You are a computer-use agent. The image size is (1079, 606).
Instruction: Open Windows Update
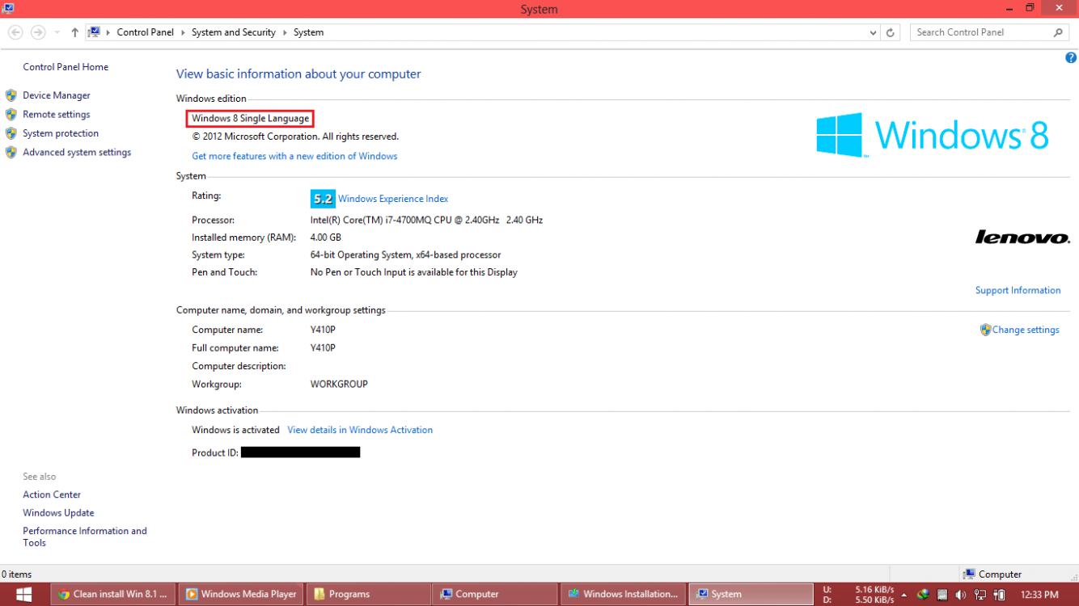(x=58, y=513)
